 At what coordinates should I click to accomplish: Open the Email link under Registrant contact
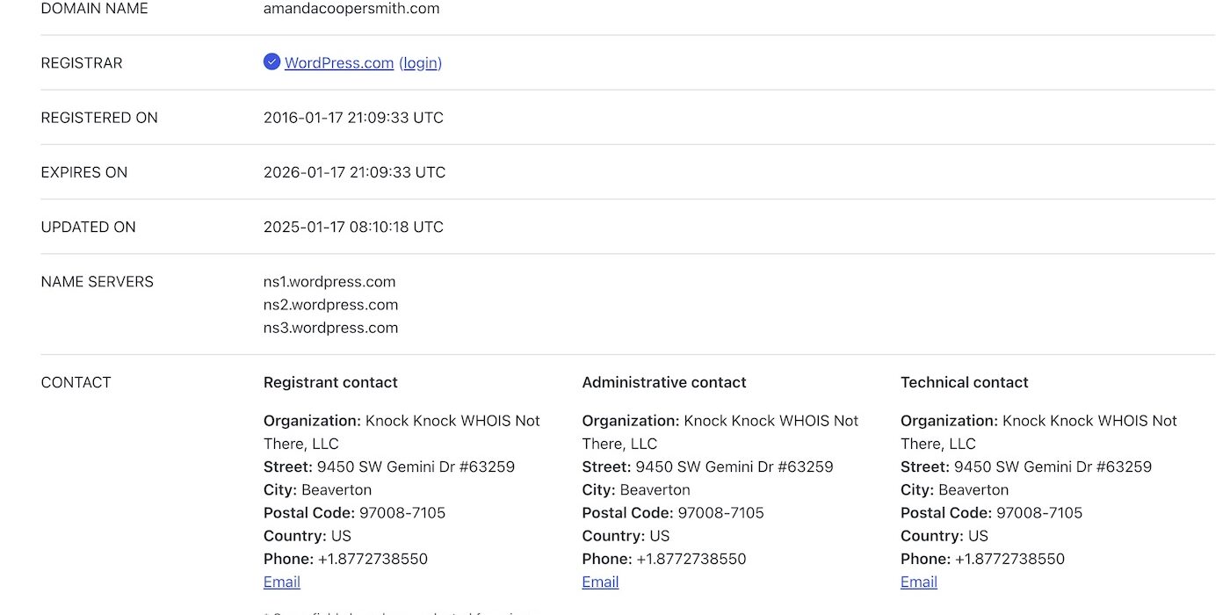click(282, 582)
